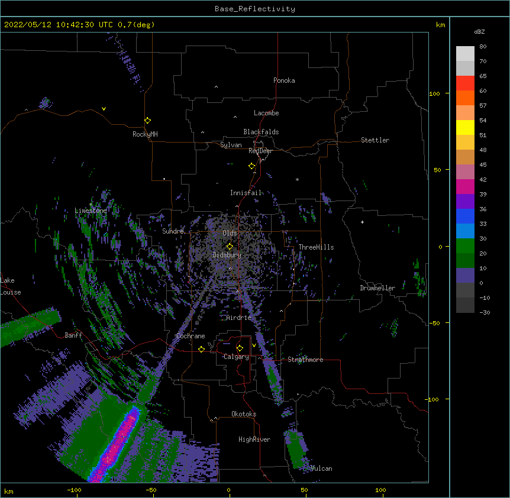Click the Limestone label
This screenshot has height=498, width=510.
[91, 211]
